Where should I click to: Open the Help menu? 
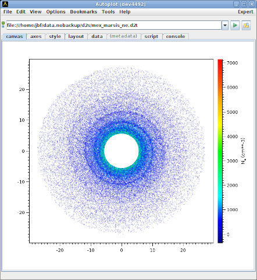[124, 12]
